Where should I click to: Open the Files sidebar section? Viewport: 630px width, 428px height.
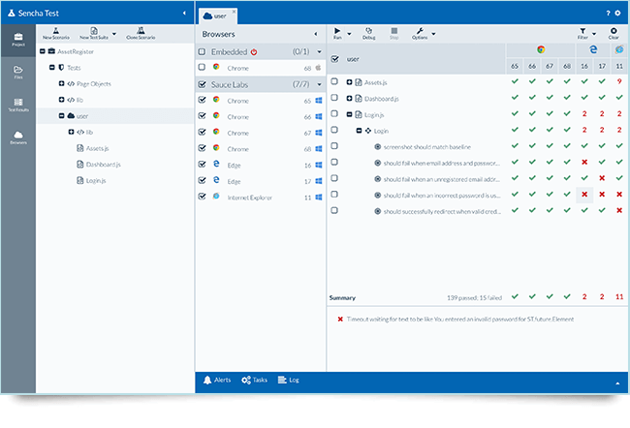[18, 73]
